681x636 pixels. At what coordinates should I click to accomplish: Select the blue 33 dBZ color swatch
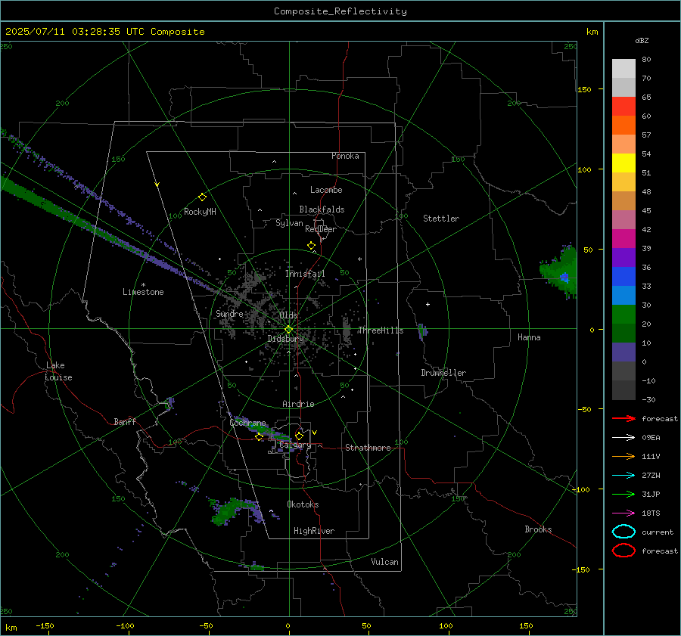[x=623, y=276]
